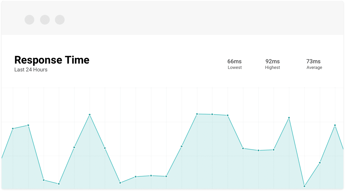
Task: Click the last gray window control dot
Action: (x=60, y=20)
